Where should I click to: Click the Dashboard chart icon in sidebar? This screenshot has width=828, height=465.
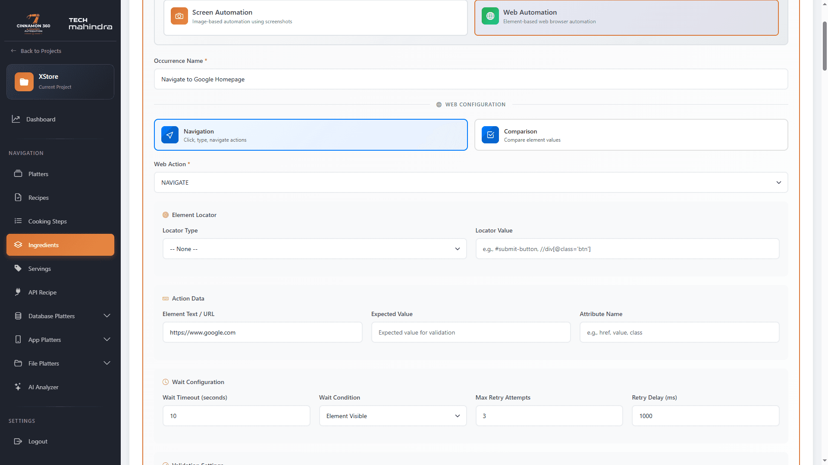(x=16, y=119)
